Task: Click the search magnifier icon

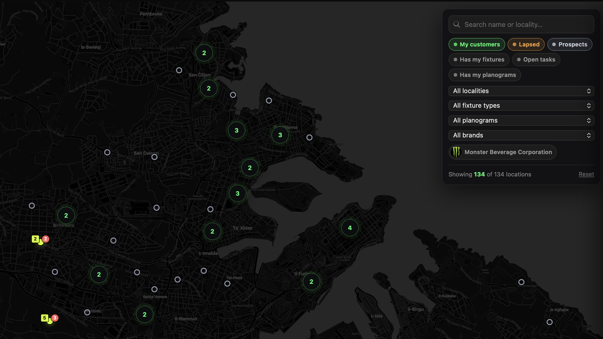Action: [x=457, y=24]
